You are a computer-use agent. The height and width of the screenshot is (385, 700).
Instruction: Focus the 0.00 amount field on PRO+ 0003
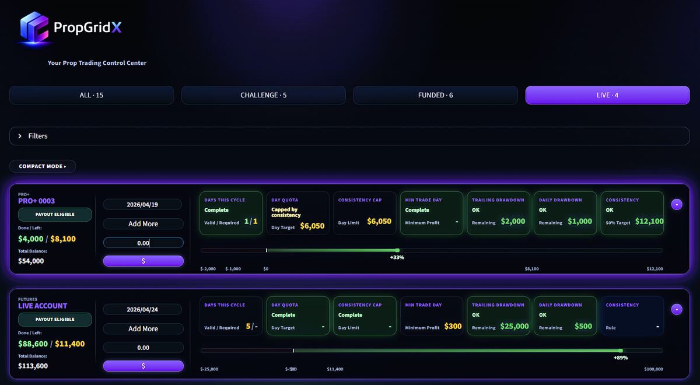click(143, 243)
